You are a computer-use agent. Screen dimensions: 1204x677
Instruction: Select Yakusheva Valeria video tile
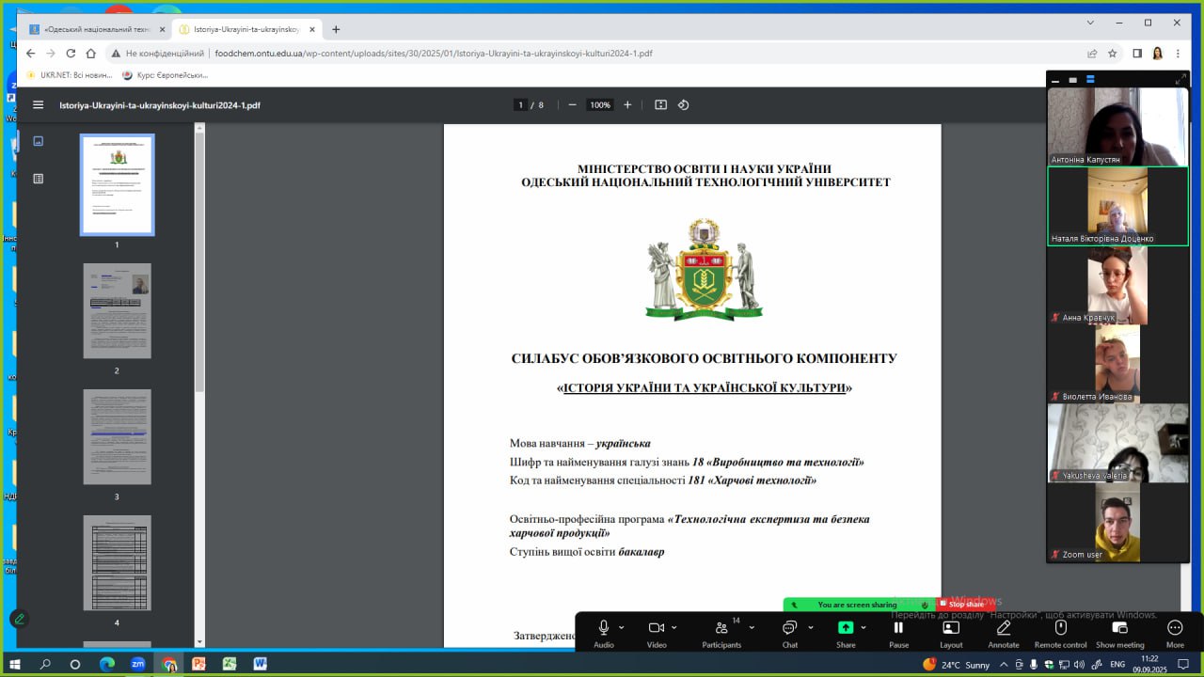point(1117,443)
